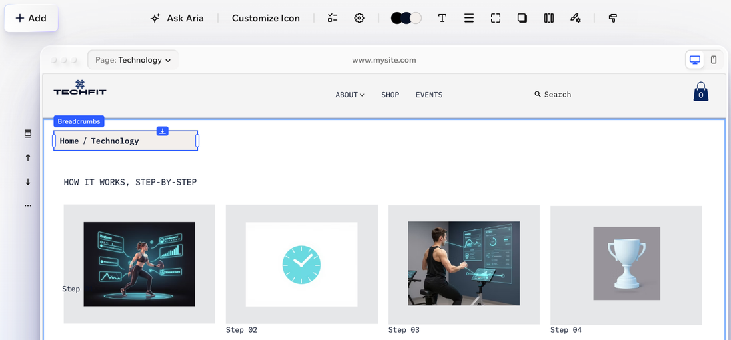Open the shadow layers icon
The width and height of the screenshot is (731, 340).
pos(522,18)
